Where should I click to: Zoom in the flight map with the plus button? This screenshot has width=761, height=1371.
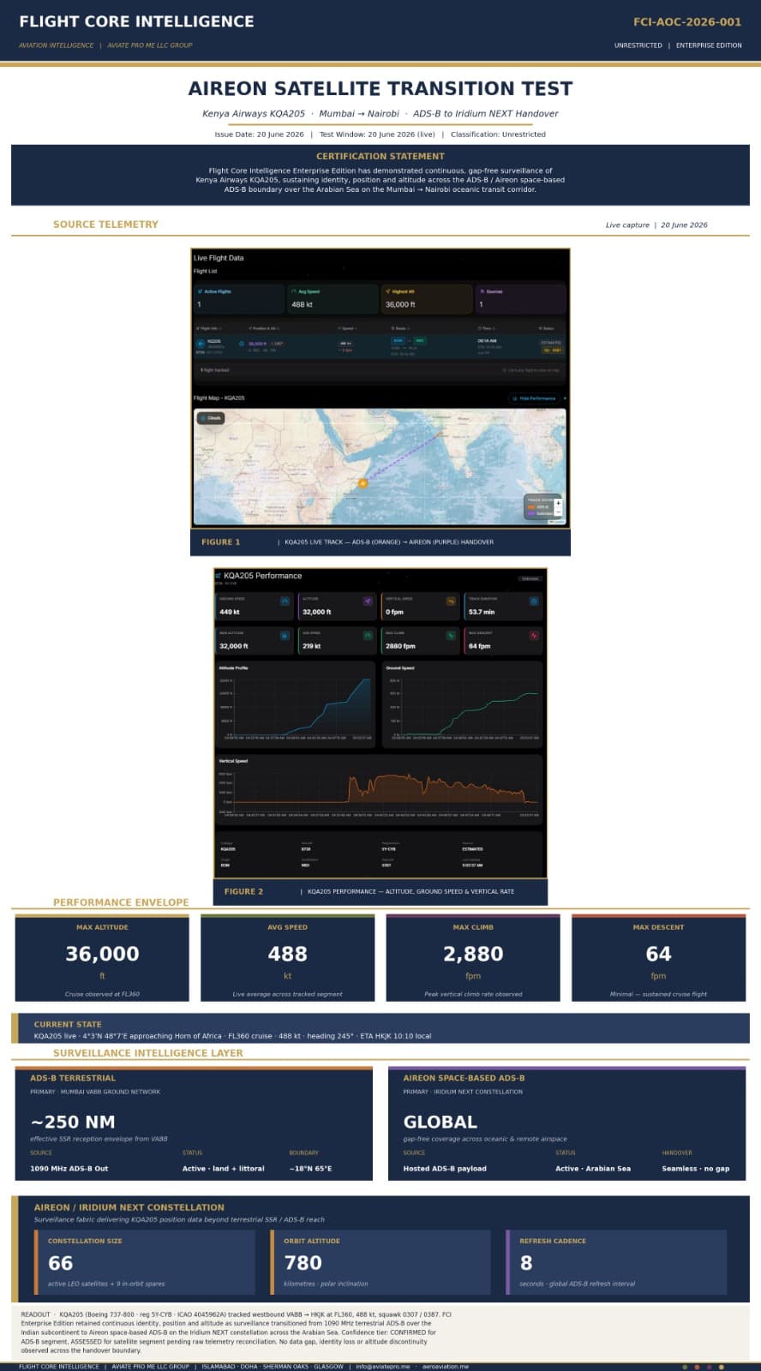point(558,502)
